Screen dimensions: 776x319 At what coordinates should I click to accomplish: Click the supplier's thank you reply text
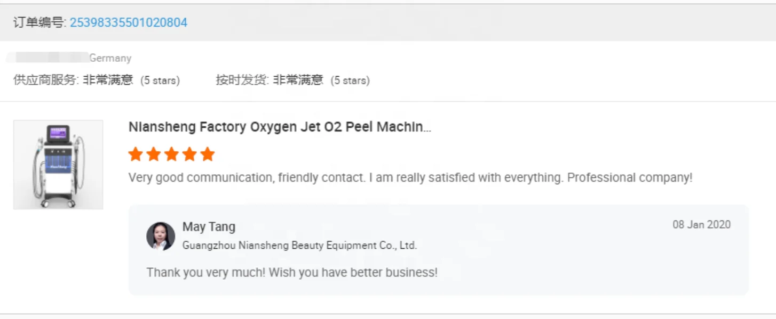292,273
